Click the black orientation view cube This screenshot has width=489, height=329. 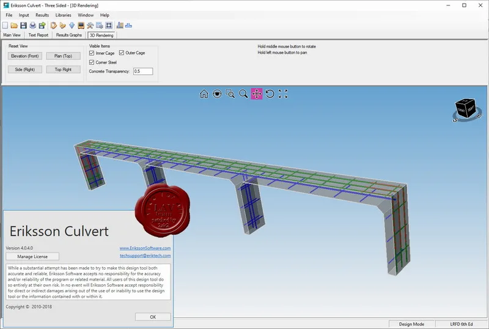[x=465, y=108]
